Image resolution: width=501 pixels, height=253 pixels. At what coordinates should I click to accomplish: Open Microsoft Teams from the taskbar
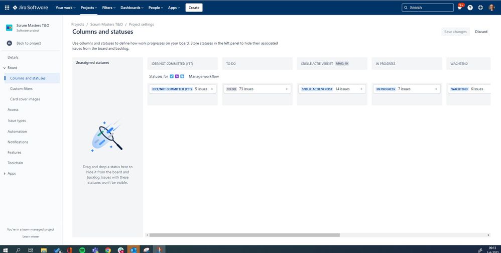pyautogui.click(x=95, y=250)
